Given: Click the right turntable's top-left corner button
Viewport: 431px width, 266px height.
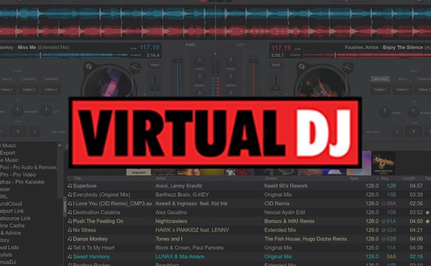Looking at the screenshot, I should (302, 66).
